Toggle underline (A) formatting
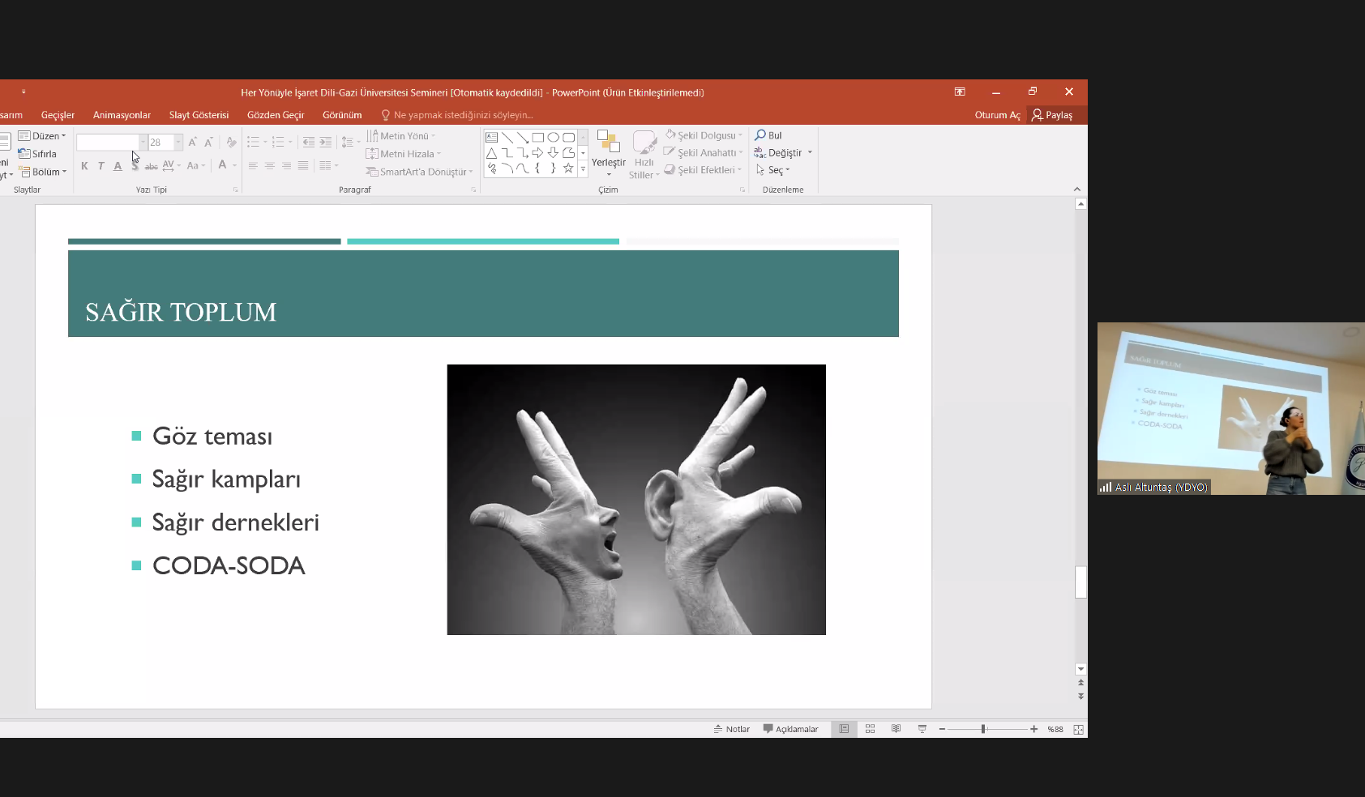Screen dimensions: 1365x797 118,166
